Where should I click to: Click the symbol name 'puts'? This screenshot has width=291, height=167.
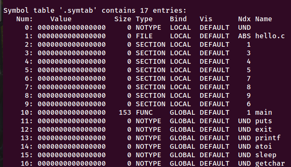coord(264,122)
